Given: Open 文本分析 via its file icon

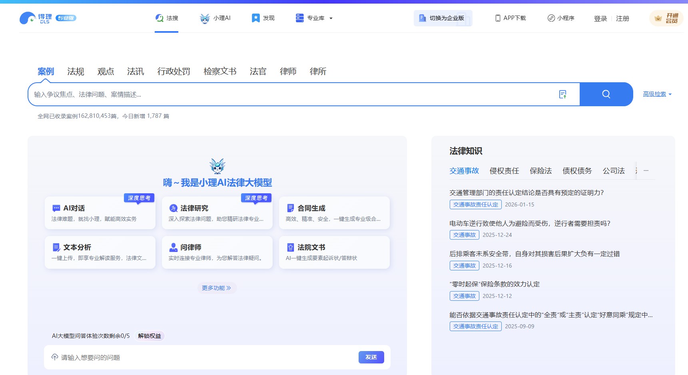Looking at the screenshot, I should (56, 247).
